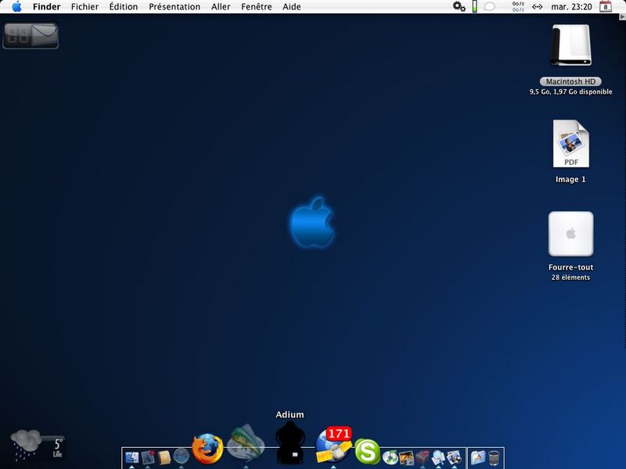The height and width of the screenshot is (469, 626).
Task: Open the globe app with 171 badge
Action: click(x=334, y=446)
